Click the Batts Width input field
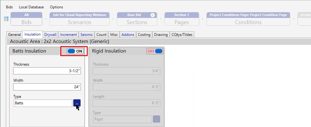Screen dimensions: 311x127 click(47, 87)
